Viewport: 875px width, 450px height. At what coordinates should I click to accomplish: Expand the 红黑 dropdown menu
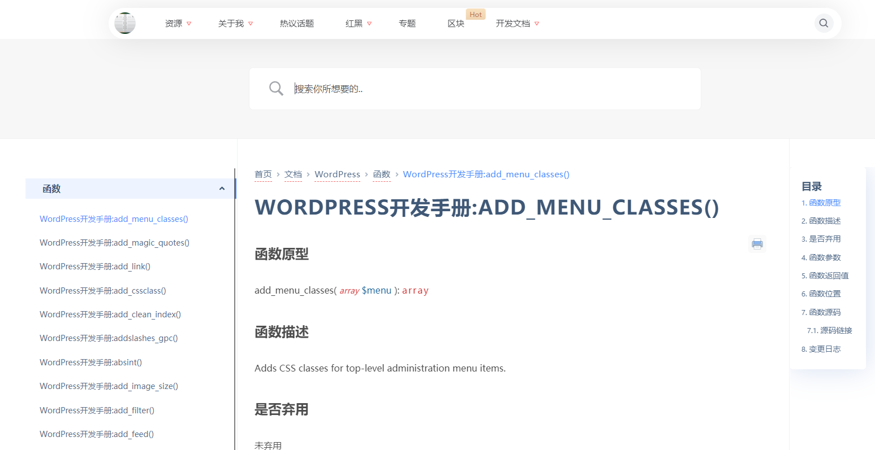tap(359, 24)
